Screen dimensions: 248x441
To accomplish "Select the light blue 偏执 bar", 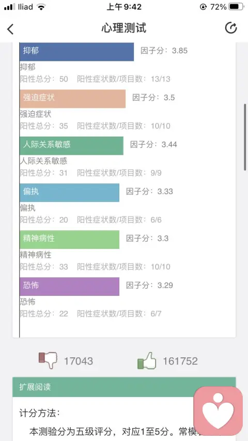I will (70, 193).
